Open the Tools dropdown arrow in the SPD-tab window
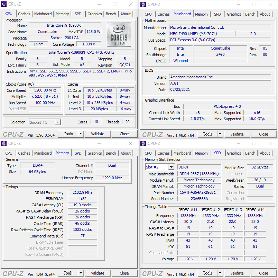 point(220,273)
